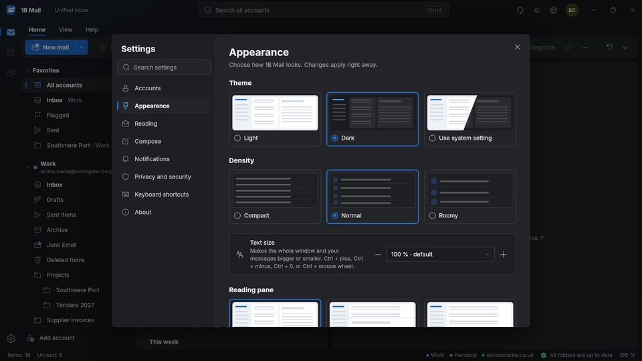Viewport: 642px width, 361px height.
Task: Click the pin icon in the toolbar
Action: 568,47
